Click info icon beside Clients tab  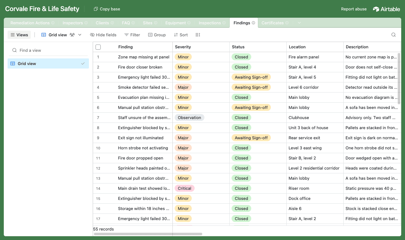click(112, 23)
